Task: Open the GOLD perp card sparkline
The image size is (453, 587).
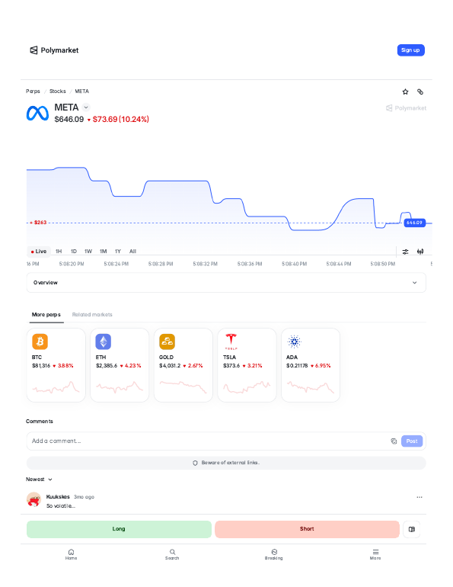Action: pyautogui.click(x=183, y=387)
